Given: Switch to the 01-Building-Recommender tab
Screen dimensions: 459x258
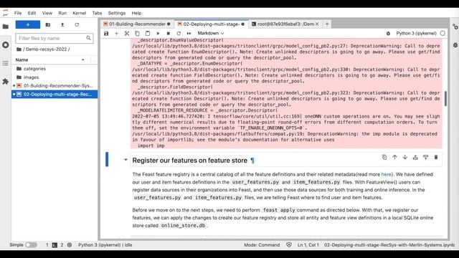Looking at the screenshot, I should click(x=137, y=24).
